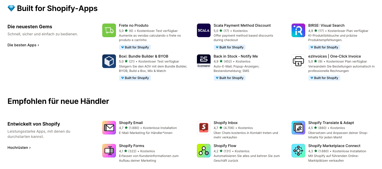This screenshot has width=382, height=169.
Task: Open the 'Hochrüsten' link
Action: coord(19,148)
